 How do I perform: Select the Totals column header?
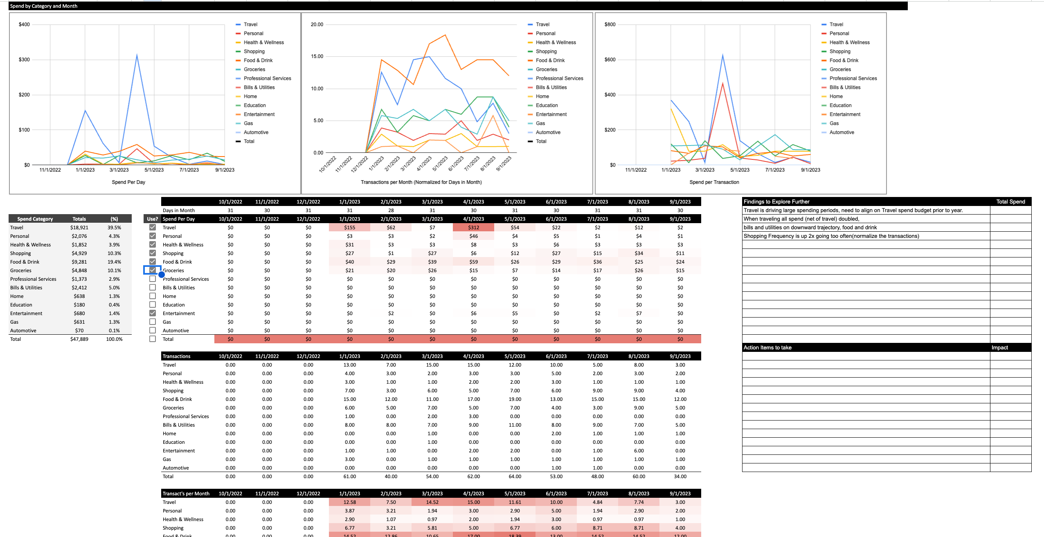79,219
